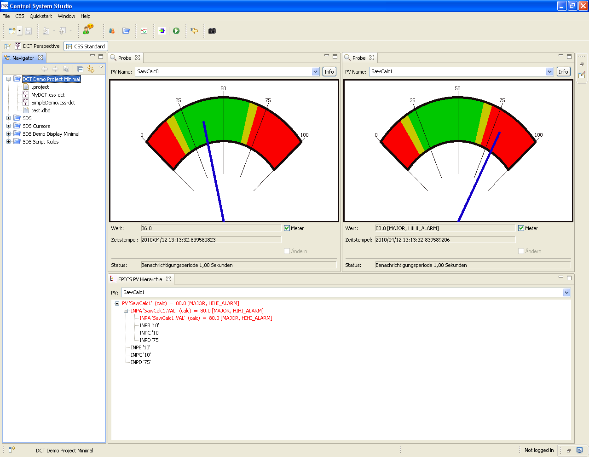
Task: Select SimpleDemo.css-dct file in Navigator
Action: [53, 103]
